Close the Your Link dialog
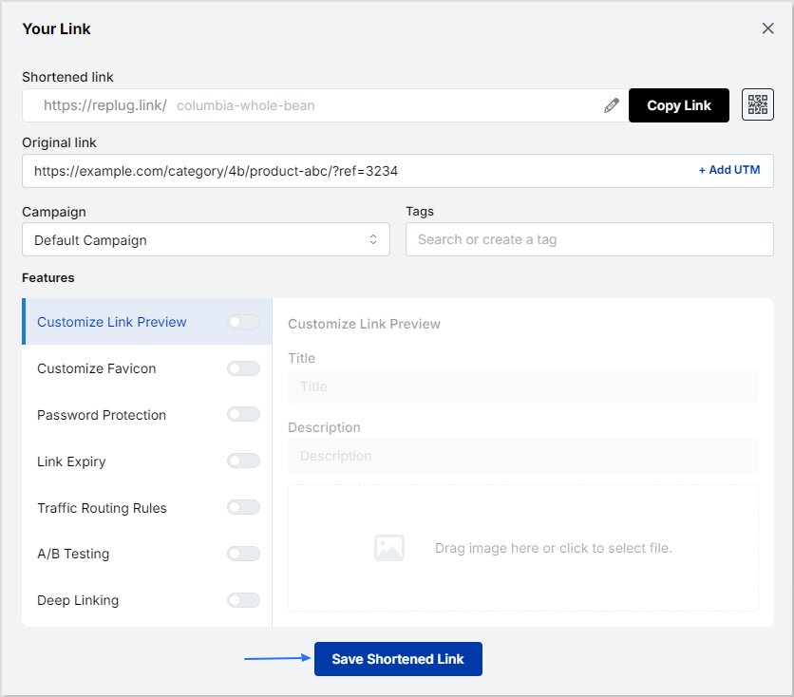 pos(767,28)
